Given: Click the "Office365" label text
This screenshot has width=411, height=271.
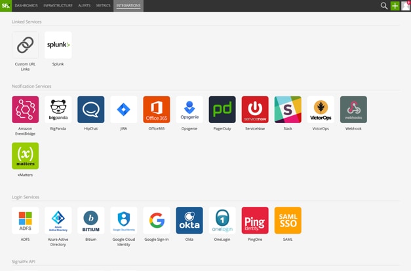Looking at the screenshot, I should coord(157,128).
